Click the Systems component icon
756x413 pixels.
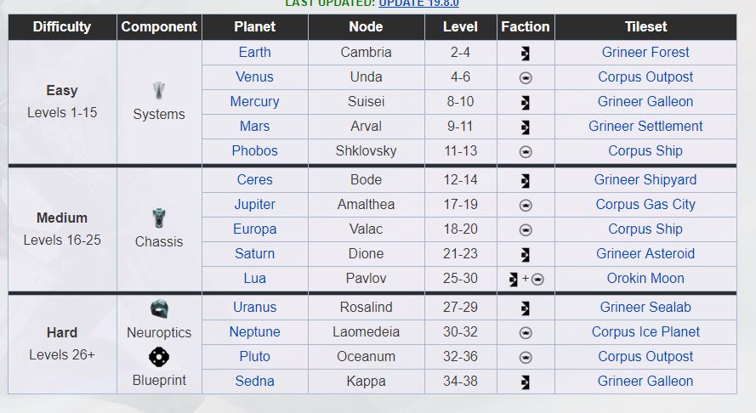159,91
